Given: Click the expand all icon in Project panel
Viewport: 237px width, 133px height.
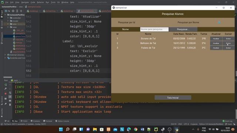Looking at the screenshot, I should pos(17,11).
